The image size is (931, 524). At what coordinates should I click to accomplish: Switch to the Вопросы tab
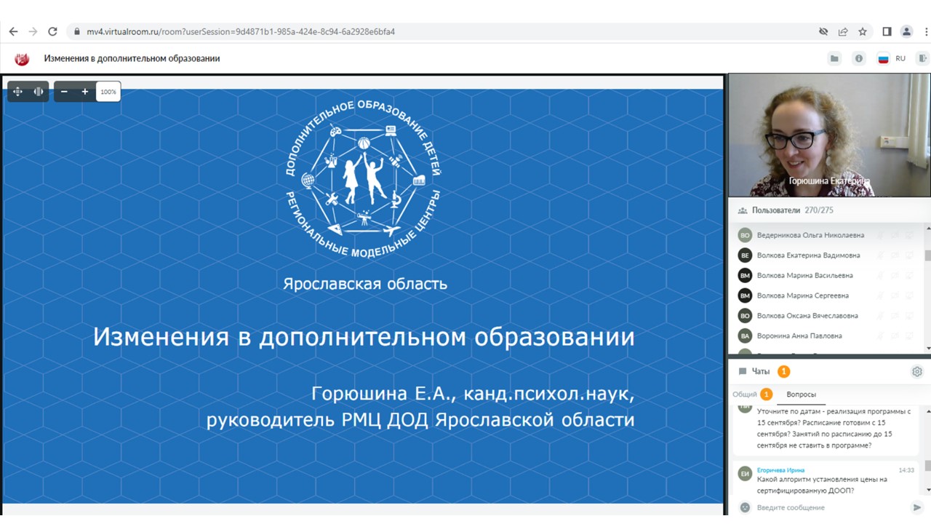pyautogui.click(x=801, y=394)
